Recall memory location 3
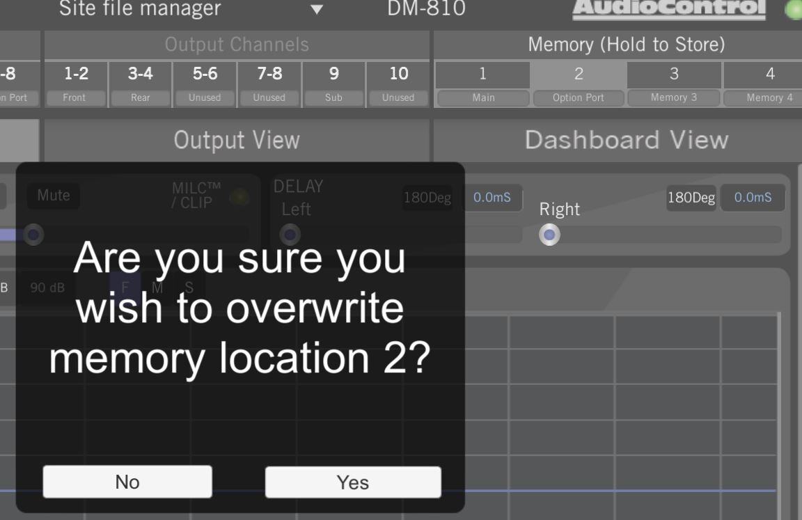 [674, 74]
